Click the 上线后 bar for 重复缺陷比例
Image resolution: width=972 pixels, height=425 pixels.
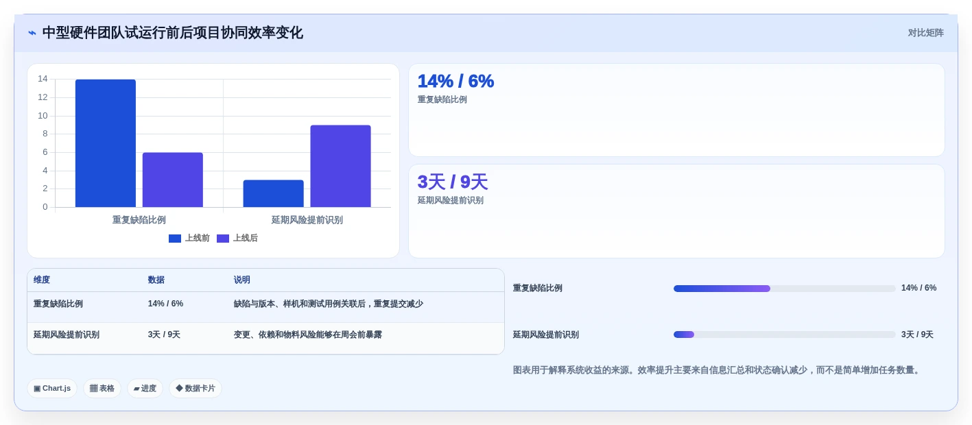[173, 180]
